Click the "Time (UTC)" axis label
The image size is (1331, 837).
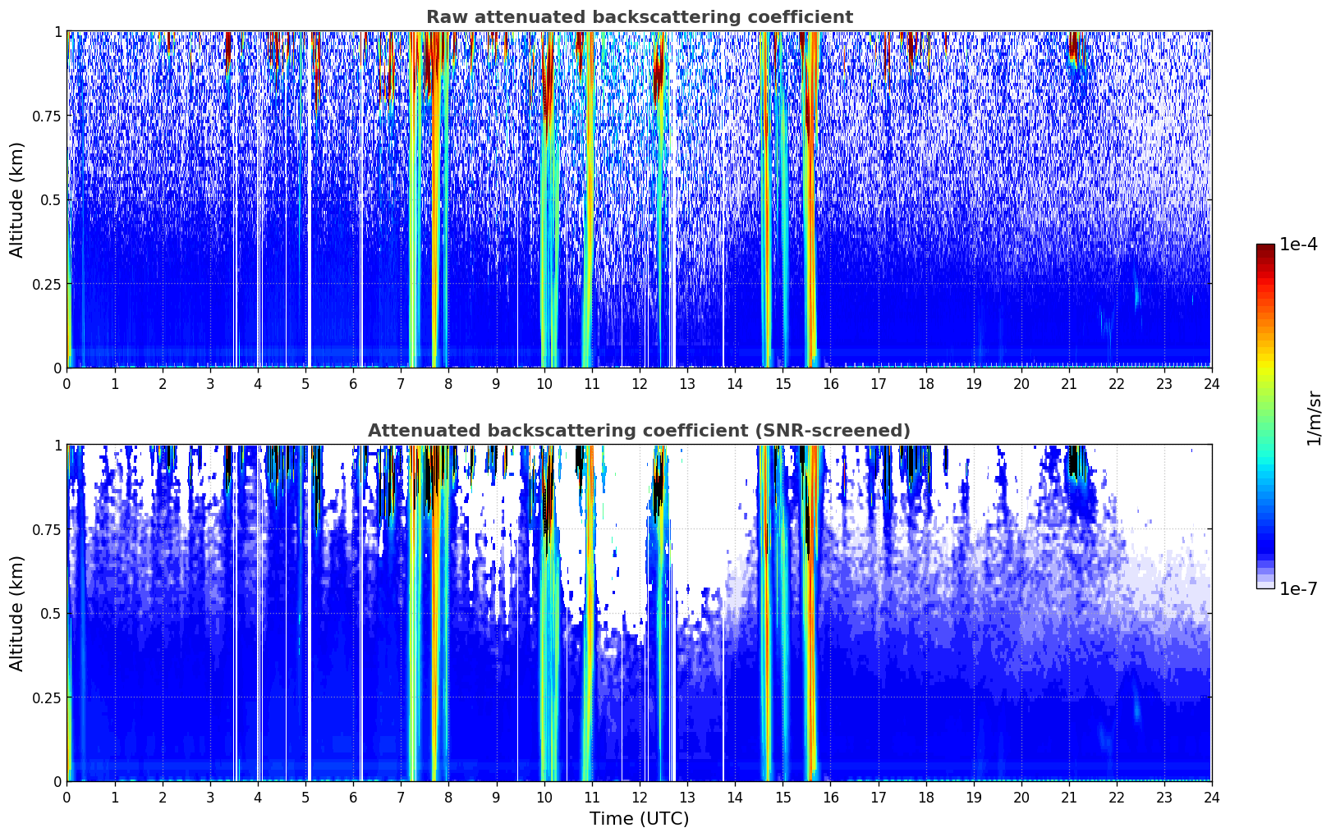click(639, 819)
